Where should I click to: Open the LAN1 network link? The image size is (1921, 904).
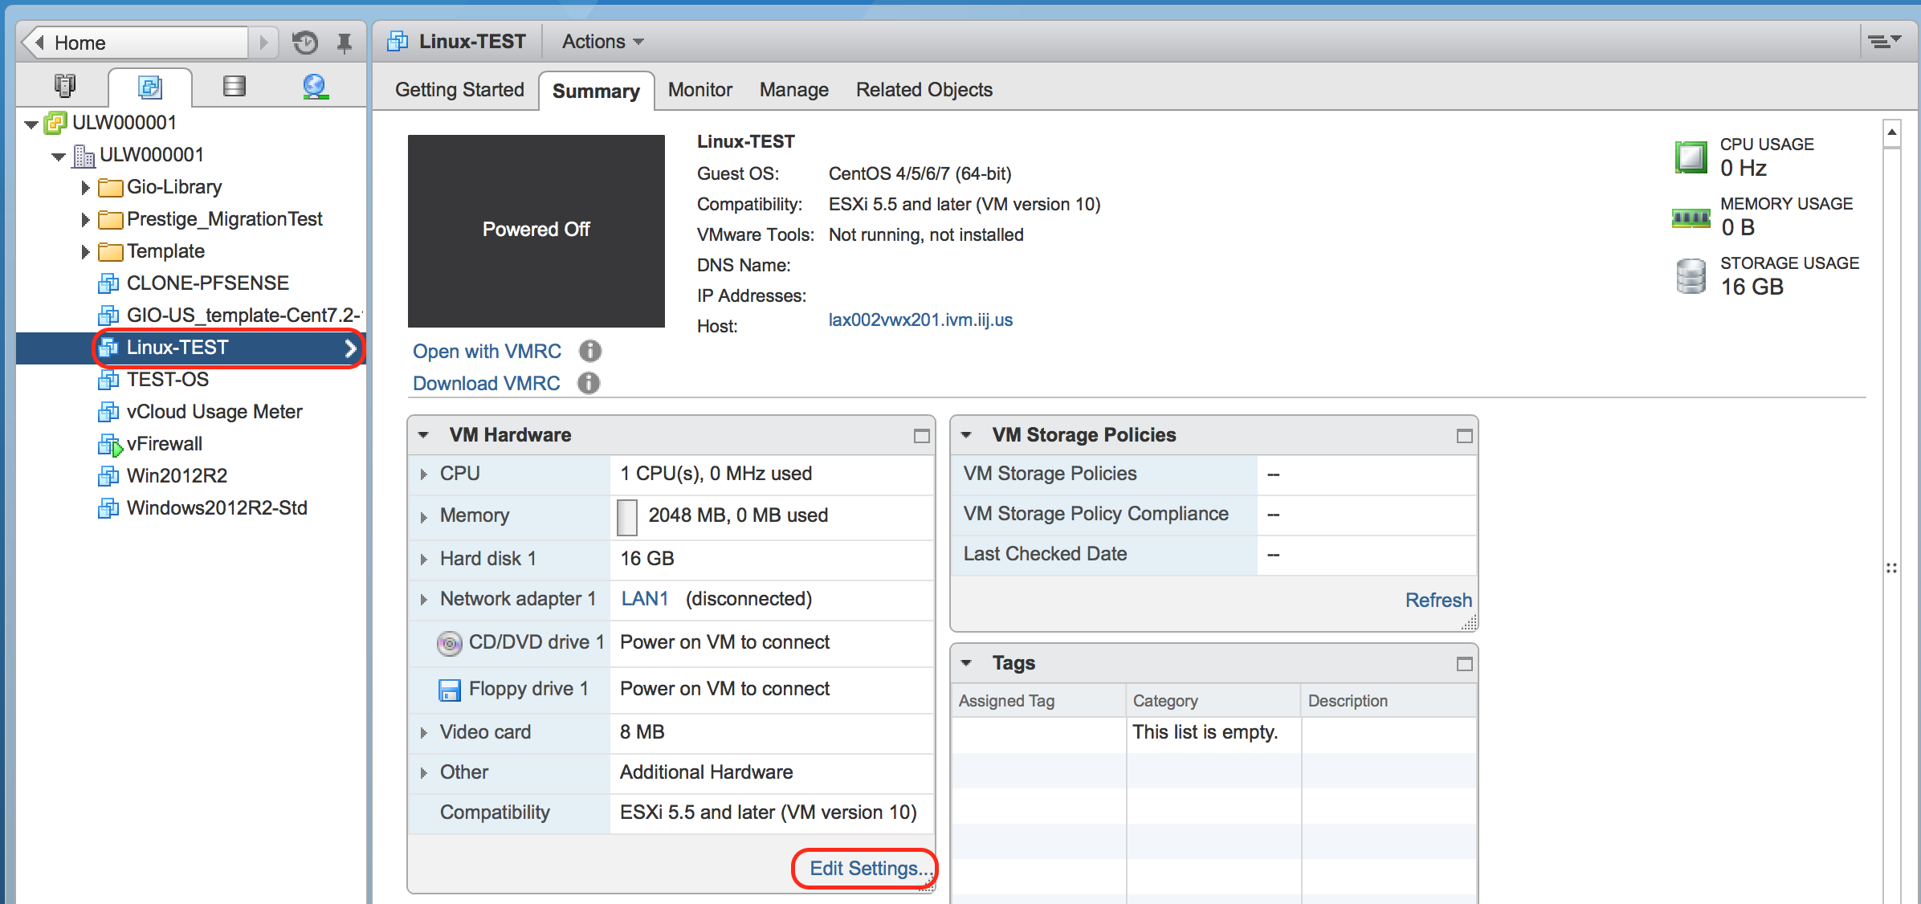pos(644,599)
